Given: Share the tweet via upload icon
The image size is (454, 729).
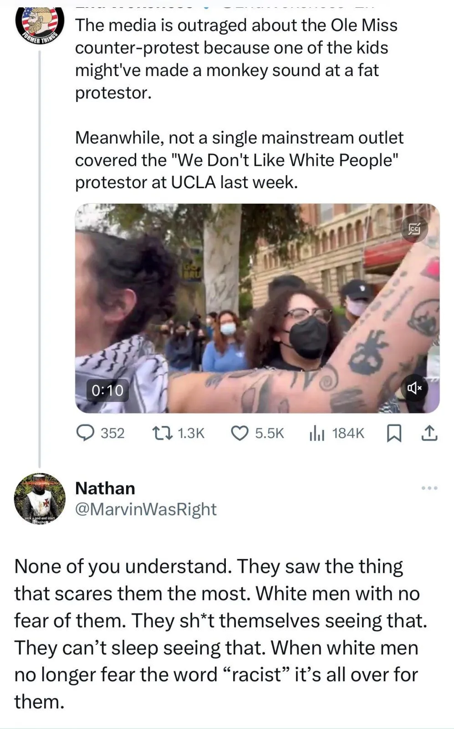Looking at the screenshot, I should tap(429, 433).
